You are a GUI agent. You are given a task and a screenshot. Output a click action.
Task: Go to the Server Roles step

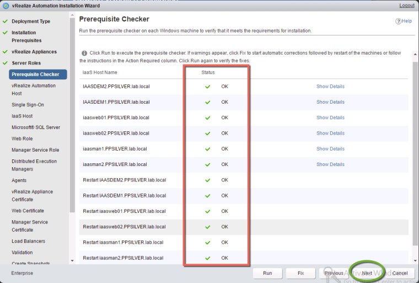pyautogui.click(x=26, y=63)
